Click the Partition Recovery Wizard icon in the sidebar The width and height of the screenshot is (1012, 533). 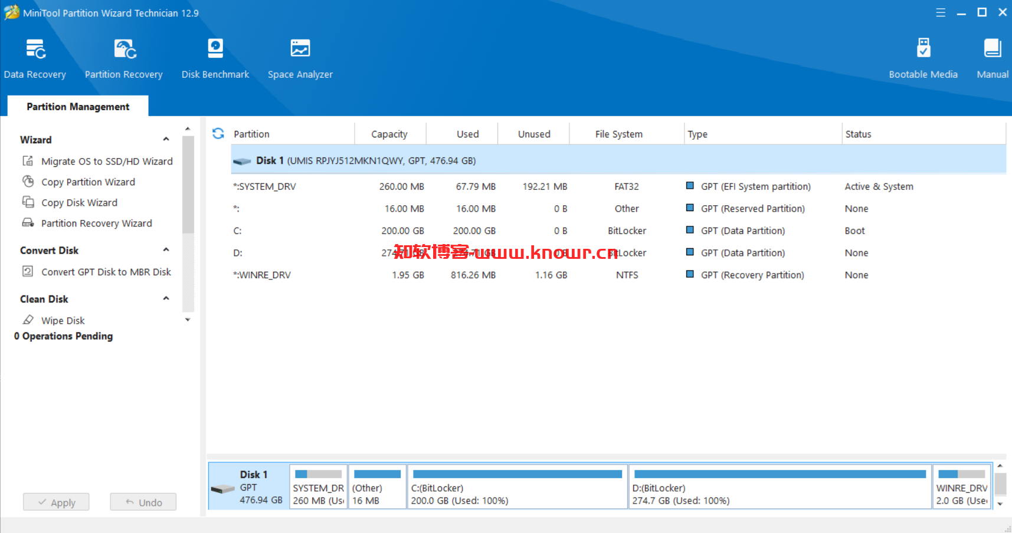coord(28,223)
